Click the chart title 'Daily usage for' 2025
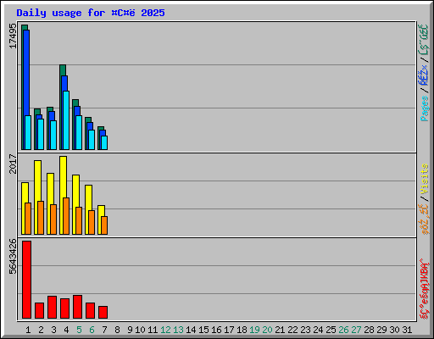Image resolution: width=434 pixels, height=339 pixels. [x=91, y=13]
